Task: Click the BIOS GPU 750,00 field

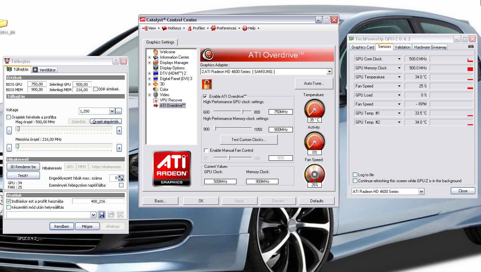Action: point(37,84)
